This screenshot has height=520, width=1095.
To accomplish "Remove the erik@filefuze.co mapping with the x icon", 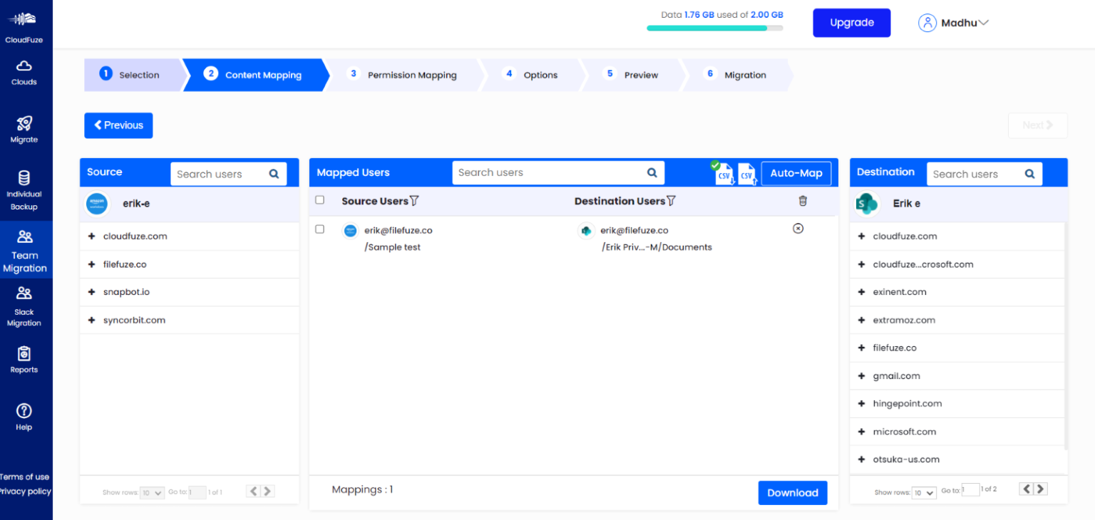I will pyautogui.click(x=798, y=229).
